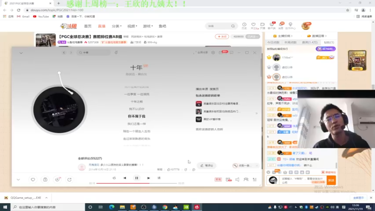Seek within the red song progress bar
The image size is (375, 211).
coord(136,183)
